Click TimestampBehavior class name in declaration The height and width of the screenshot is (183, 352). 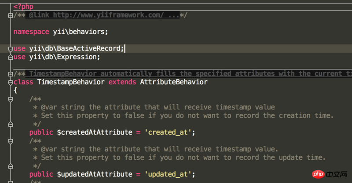point(71,82)
